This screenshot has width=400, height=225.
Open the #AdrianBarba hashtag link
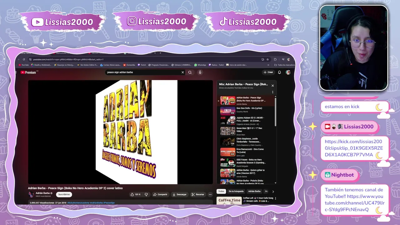97,203
